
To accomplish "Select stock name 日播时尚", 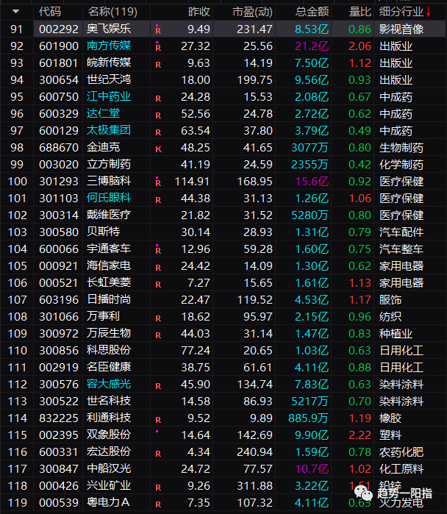I will [109, 299].
